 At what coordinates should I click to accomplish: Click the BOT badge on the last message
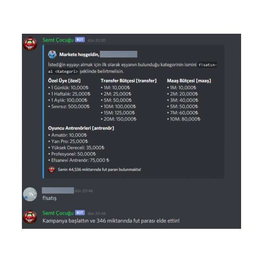pos(80,213)
